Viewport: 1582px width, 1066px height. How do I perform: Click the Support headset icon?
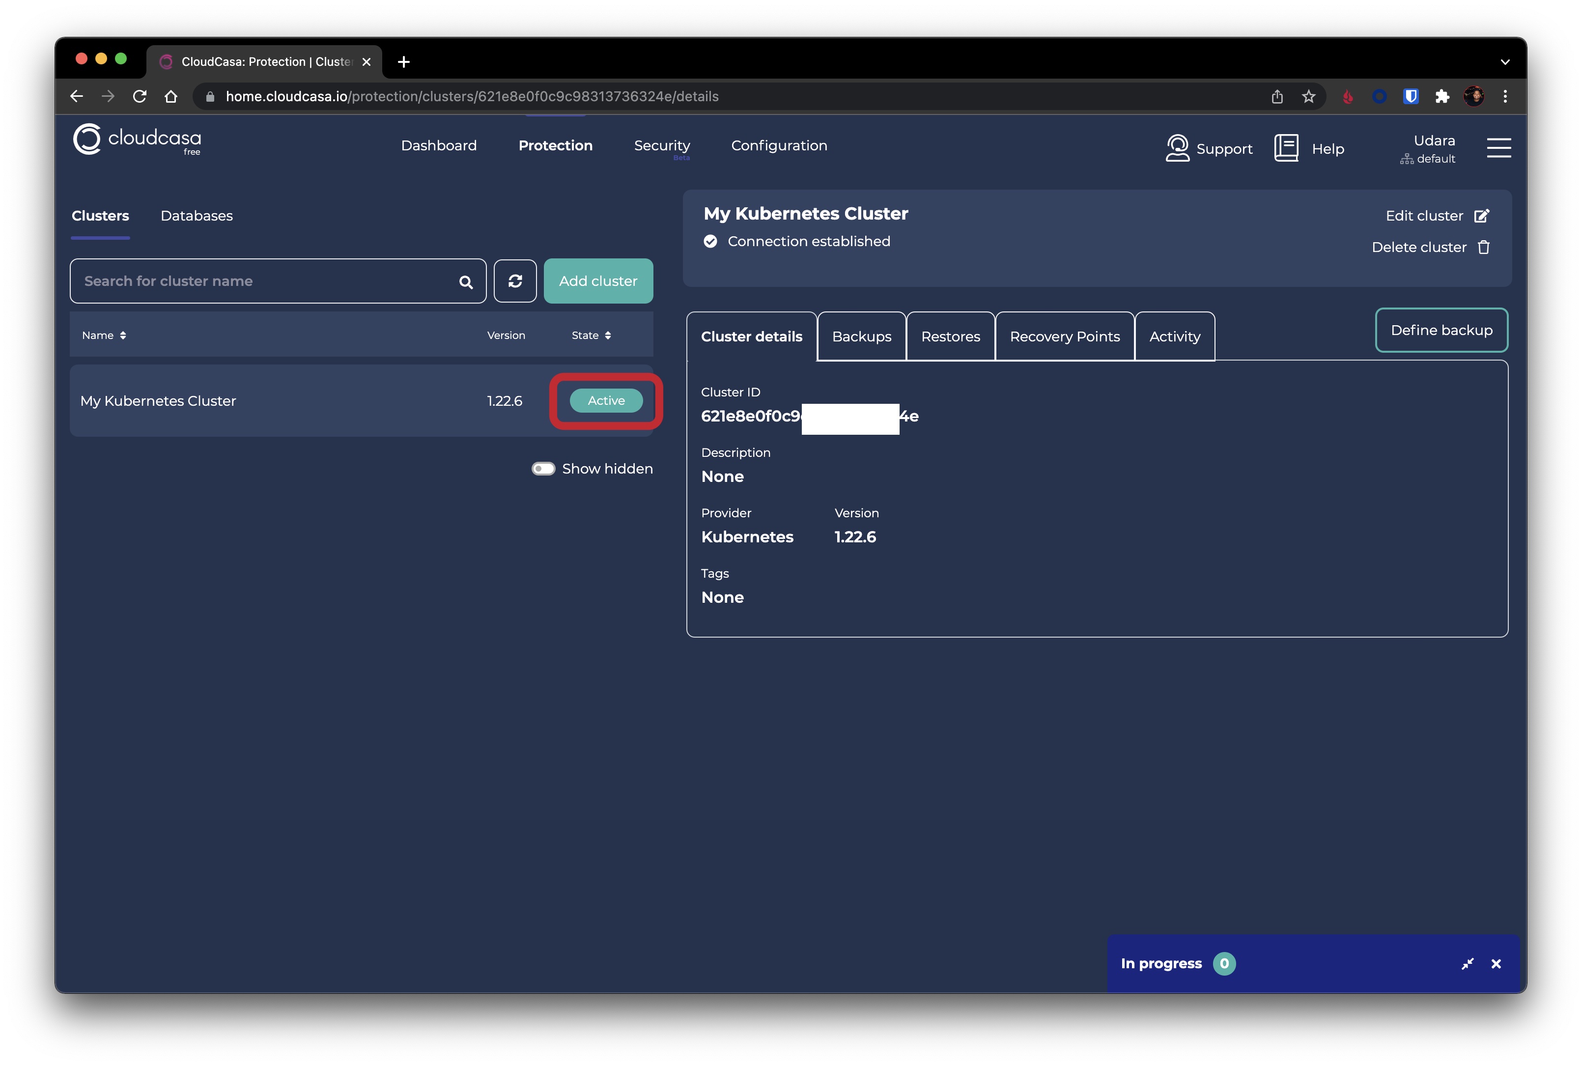(1177, 148)
